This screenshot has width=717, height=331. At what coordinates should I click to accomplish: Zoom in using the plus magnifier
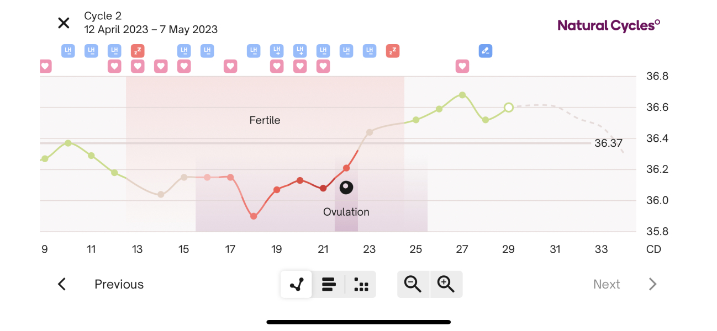[x=446, y=284]
